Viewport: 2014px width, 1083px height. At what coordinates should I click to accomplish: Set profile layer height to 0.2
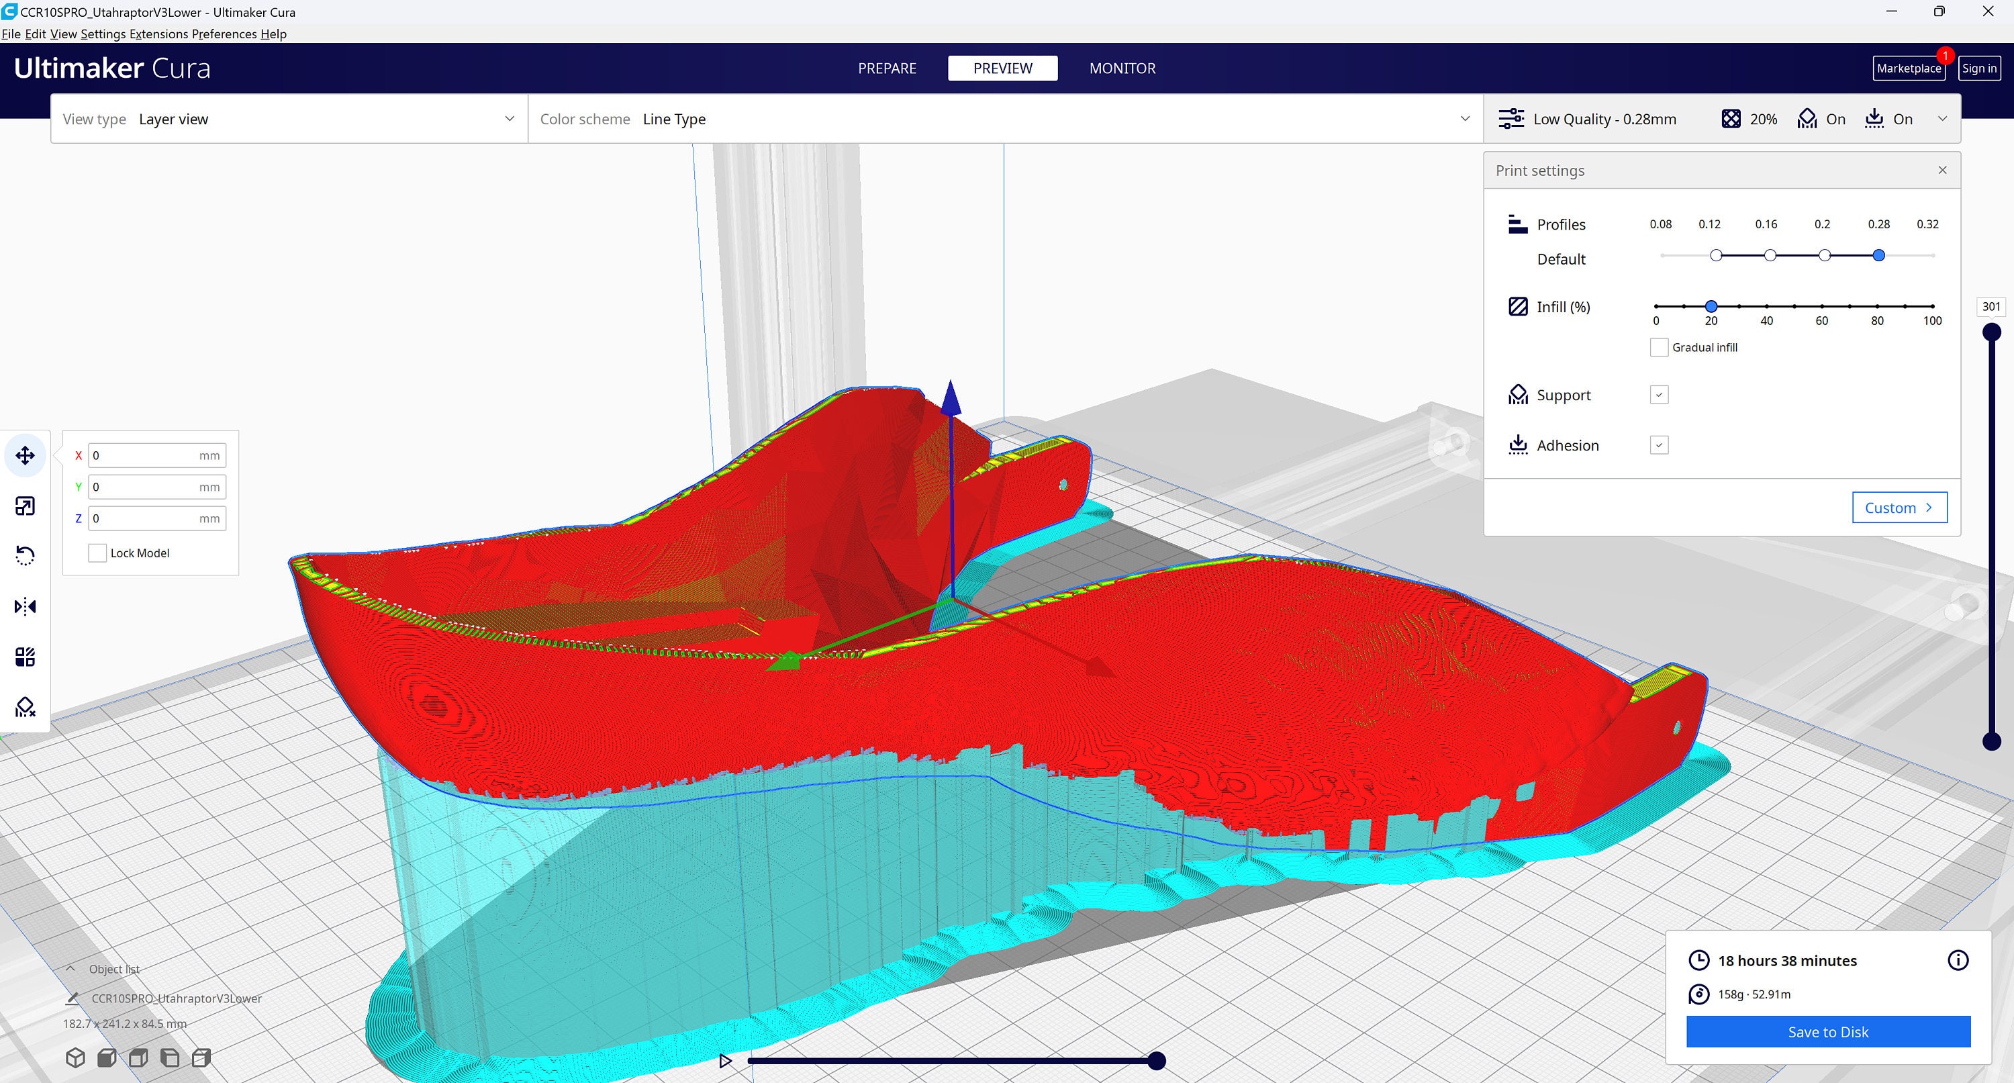coord(1824,256)
